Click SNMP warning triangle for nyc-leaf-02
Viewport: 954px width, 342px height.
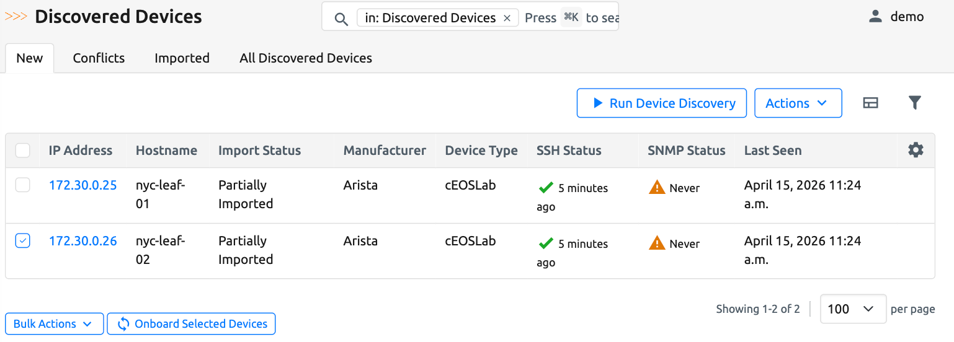click(x=656, y=243)
